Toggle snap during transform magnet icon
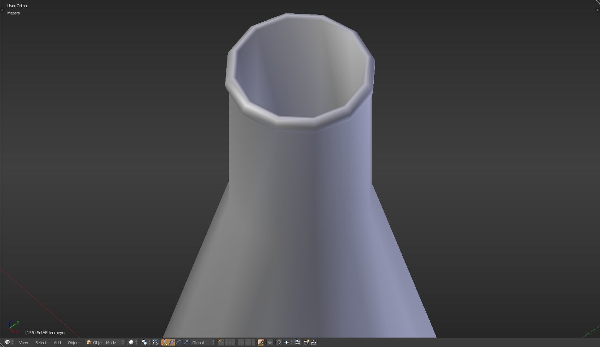 click(279, 342)
